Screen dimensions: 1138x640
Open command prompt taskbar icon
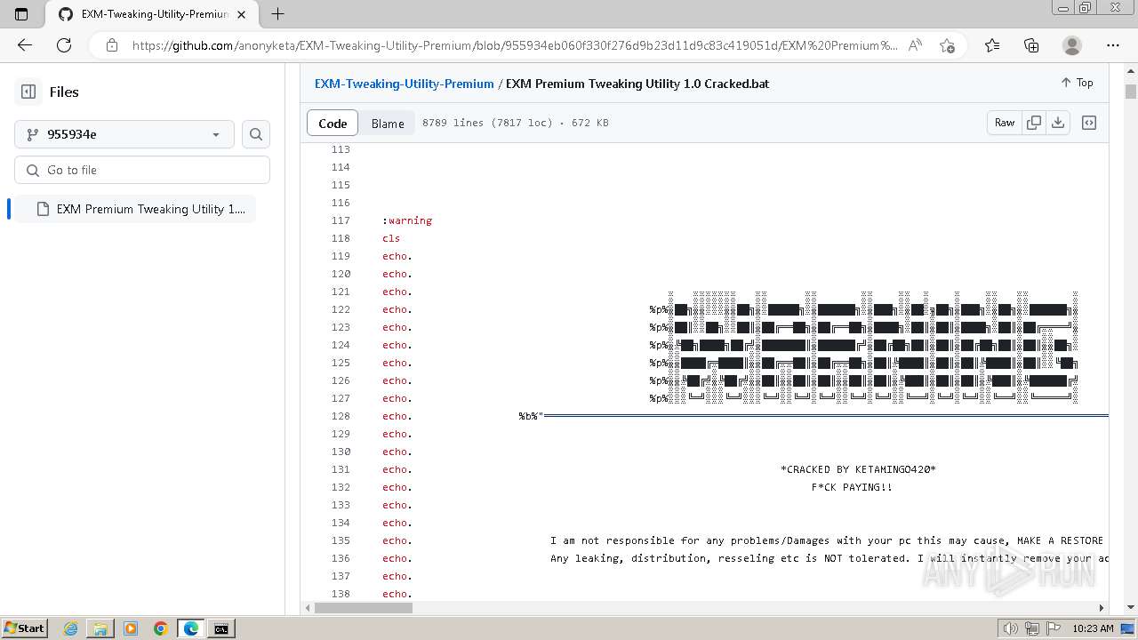(220, 628)
